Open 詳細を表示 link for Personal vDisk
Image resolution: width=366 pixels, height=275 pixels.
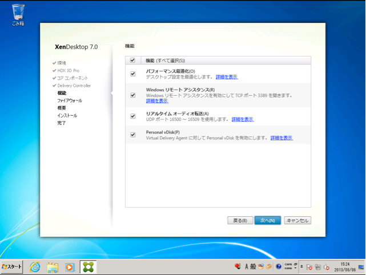[281, 138]
